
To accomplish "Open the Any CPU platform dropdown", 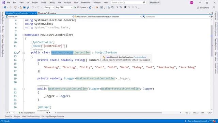I will 64,8.
